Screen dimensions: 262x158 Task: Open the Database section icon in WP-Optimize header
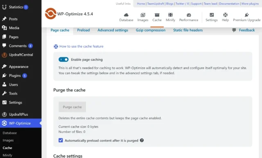click(126, 15)
